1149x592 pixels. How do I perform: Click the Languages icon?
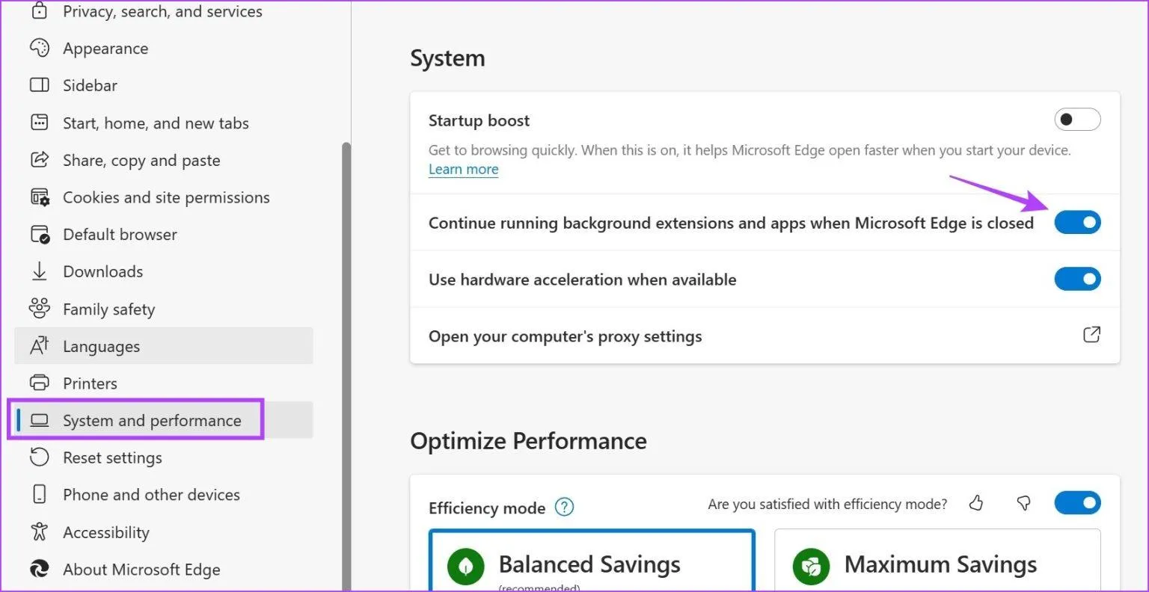point(40,346)
